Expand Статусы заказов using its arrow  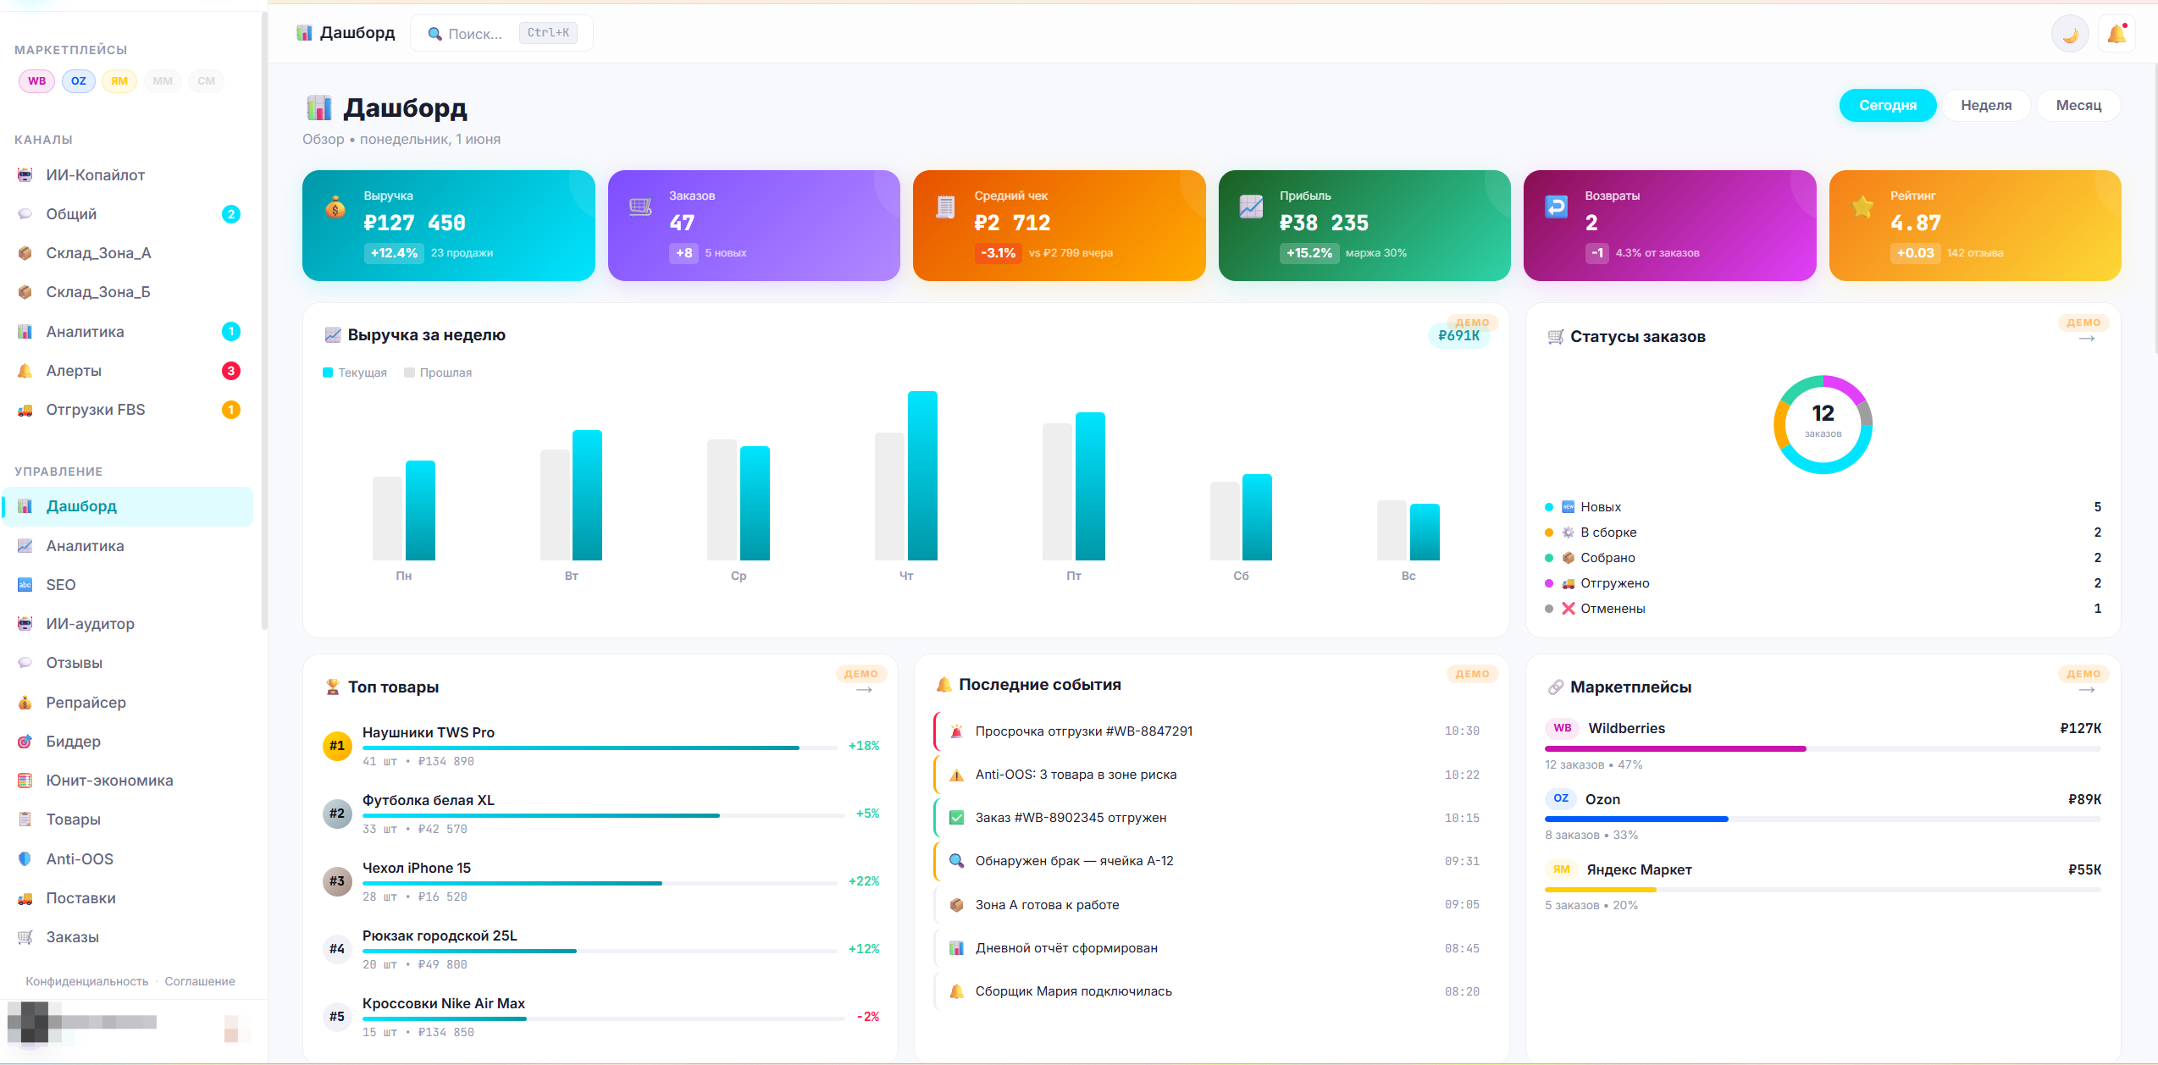click(2087, 339)
